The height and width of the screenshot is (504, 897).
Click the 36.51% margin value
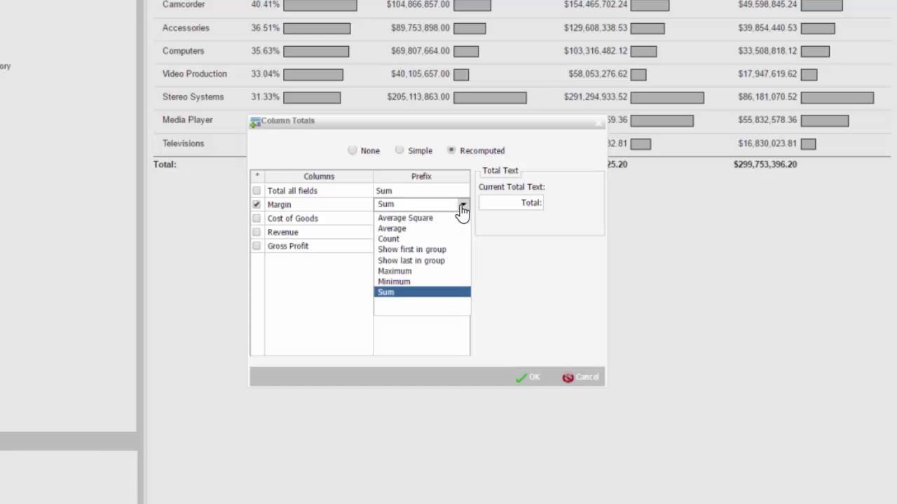pyautogui.click(x=266, y=28)
